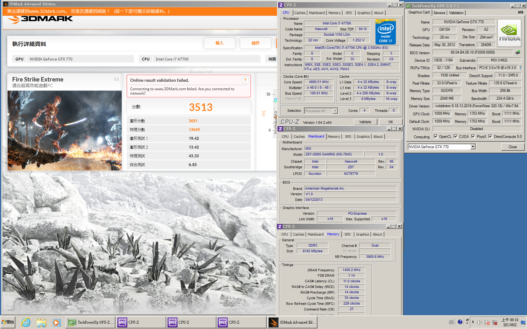Screen dimensions: 527x329
Task: Click the physics score 13649
Action: 194,130
